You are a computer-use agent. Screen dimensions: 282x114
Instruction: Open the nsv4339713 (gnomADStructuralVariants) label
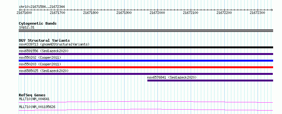click(54, 44)
